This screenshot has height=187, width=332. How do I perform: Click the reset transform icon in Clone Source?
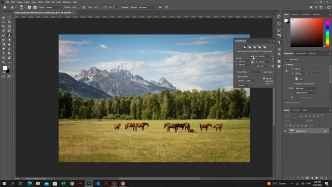pos(273,66)
